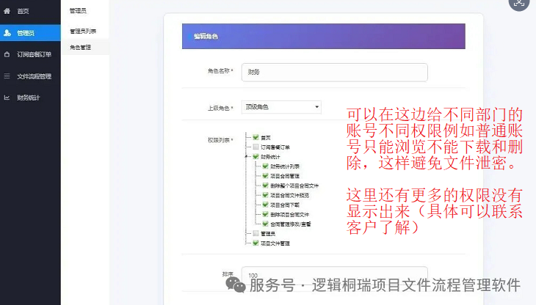Viewport: 536px width, 305px height.
Task: Check the 订阅套餐订单 permission checkbox
Action: [x=256, y=147]
